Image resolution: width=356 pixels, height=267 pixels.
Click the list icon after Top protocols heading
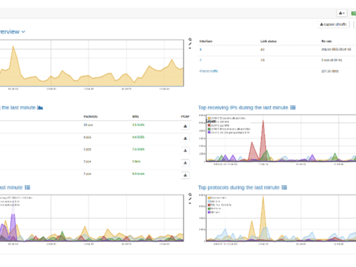click(284, 187)
